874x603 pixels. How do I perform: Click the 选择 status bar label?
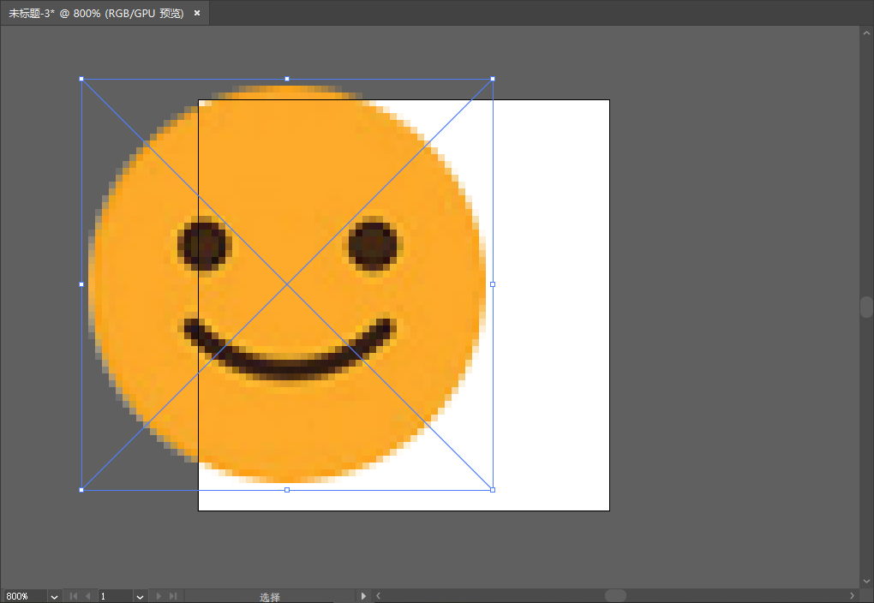point(270,597)
